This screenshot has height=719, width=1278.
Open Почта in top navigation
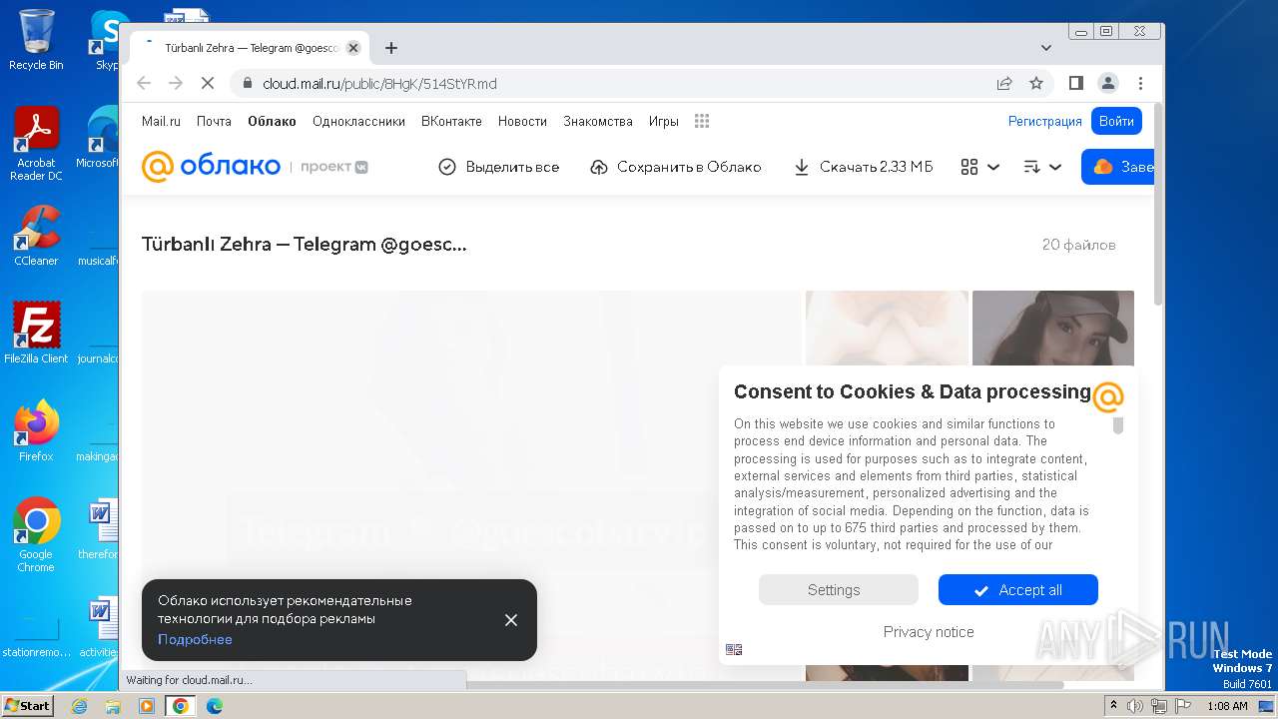(x=214, y=121)
